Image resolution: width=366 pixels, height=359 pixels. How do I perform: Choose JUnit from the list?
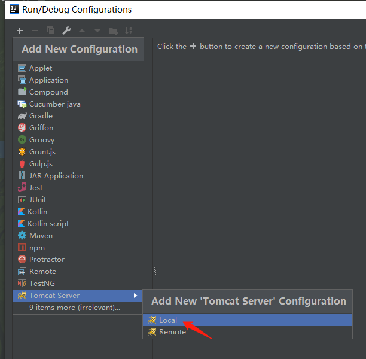click(x=78, y=200)
